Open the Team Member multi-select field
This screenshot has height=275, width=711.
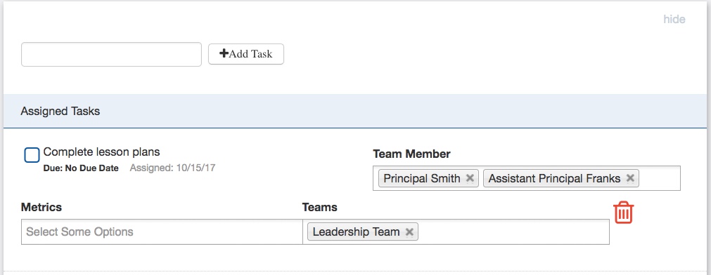527,178
